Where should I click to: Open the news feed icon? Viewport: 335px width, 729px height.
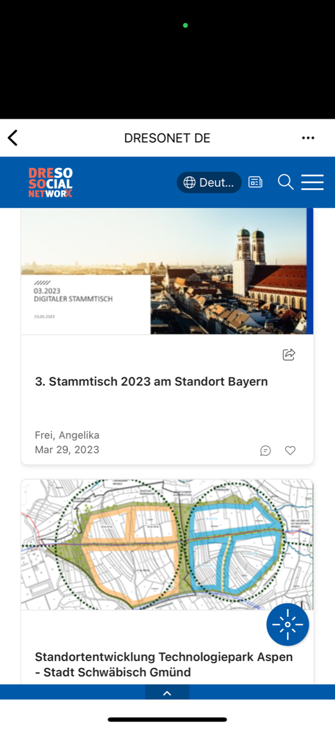pos(255,182)
